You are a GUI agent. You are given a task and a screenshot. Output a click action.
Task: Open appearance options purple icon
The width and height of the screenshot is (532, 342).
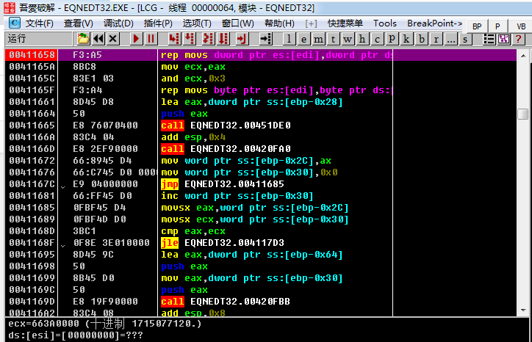504,40
